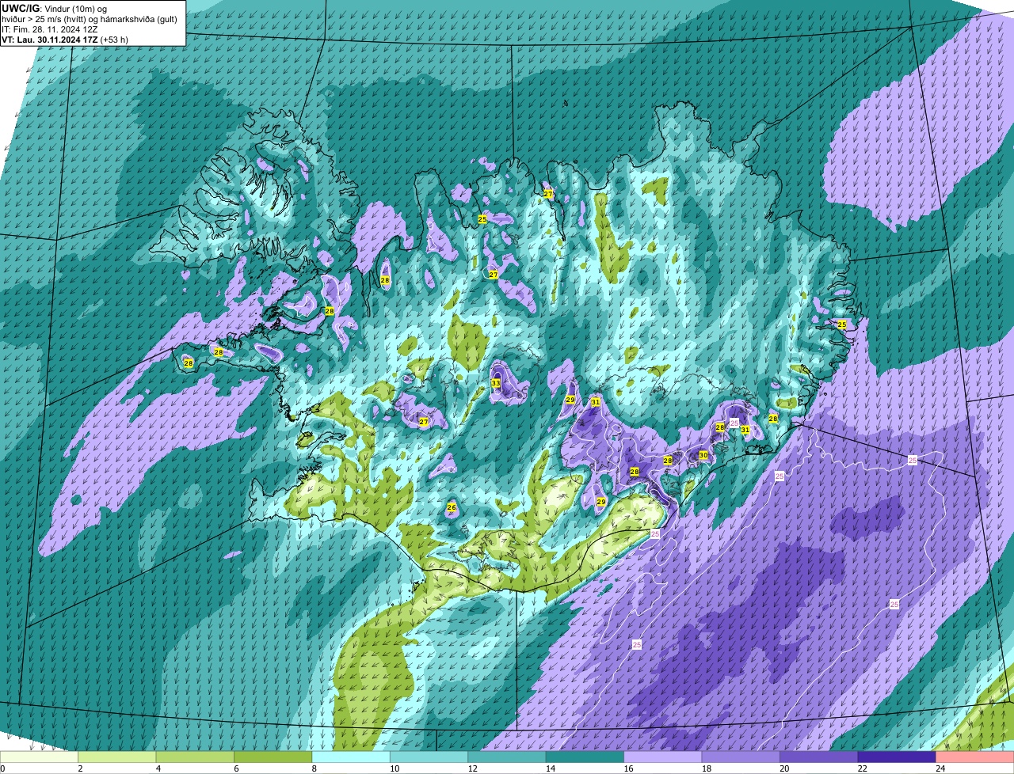This screenshot has height=774, width=1014.
Task: Click the yellow gust label 30
Action: pyautogui.click(x=703, y=455)
